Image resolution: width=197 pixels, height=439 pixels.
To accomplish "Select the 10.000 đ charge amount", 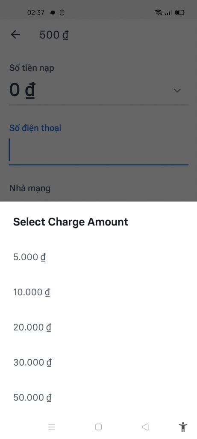I will [98, 292].
